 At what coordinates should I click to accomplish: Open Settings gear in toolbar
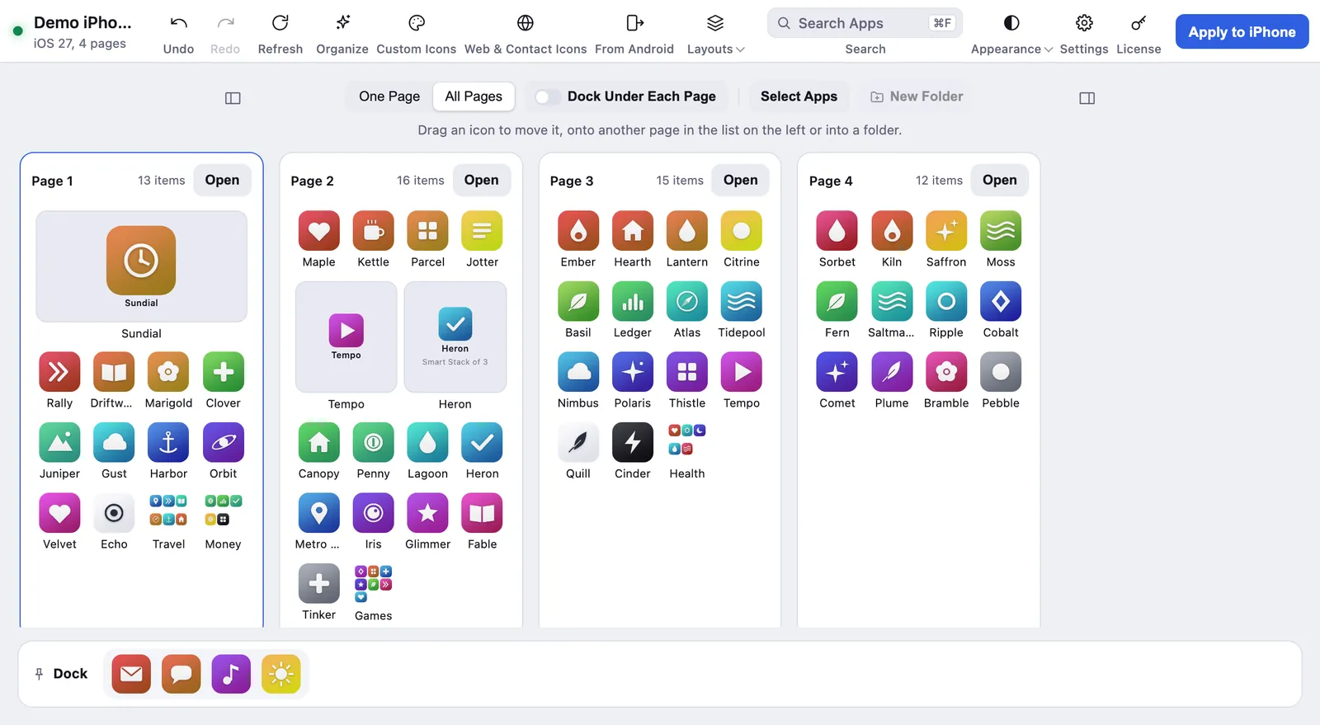[x=1084, y=23]
